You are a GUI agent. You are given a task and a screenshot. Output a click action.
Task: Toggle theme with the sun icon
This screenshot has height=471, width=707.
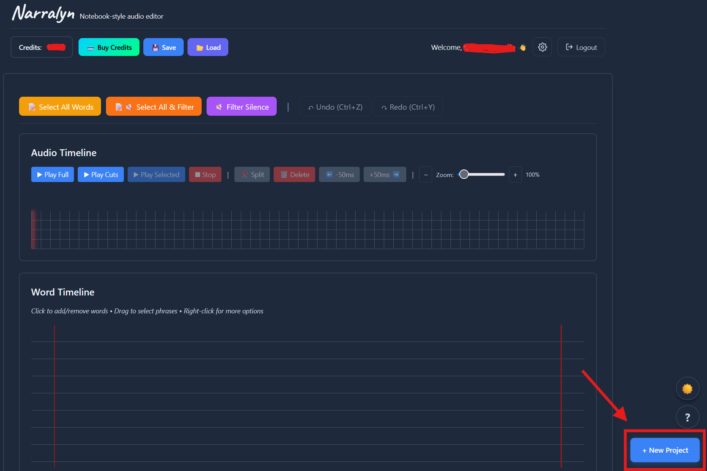coord(687,389)
